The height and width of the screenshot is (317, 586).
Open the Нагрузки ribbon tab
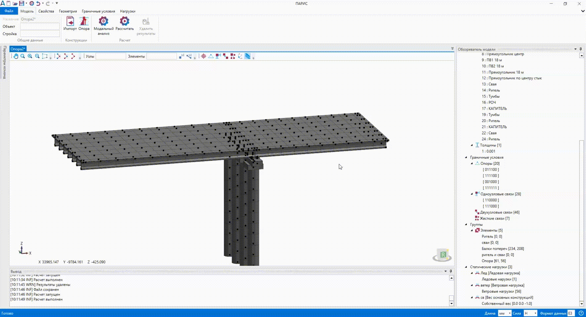[127, 11]
